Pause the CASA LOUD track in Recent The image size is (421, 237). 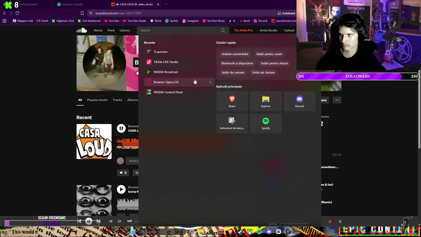click(121, 128)
